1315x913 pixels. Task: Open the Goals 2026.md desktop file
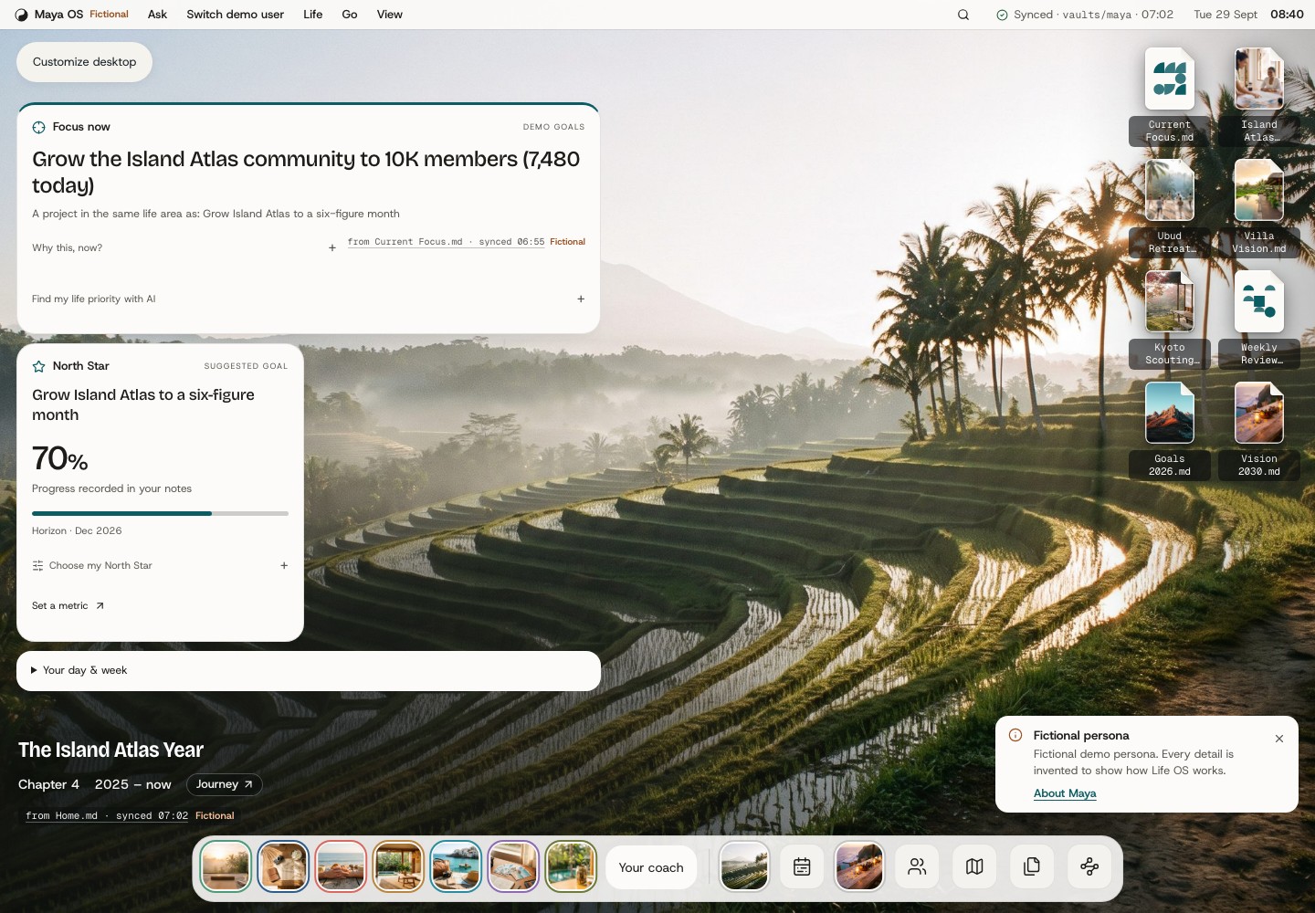click(x=1170, y=430)
